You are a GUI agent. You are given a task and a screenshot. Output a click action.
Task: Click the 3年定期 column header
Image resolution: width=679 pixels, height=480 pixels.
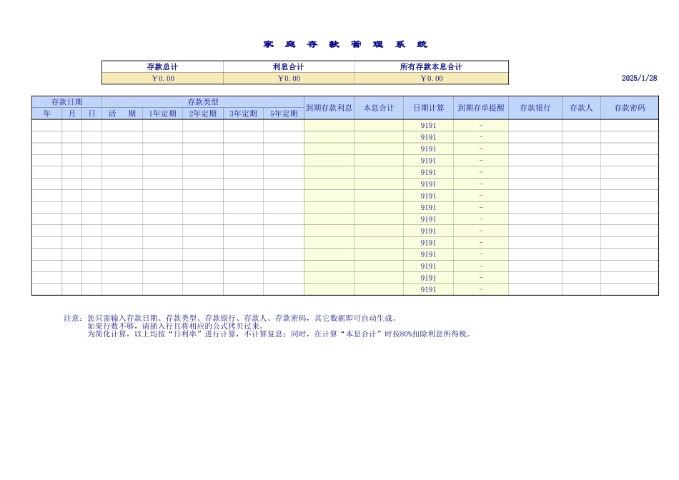point(242,112)
